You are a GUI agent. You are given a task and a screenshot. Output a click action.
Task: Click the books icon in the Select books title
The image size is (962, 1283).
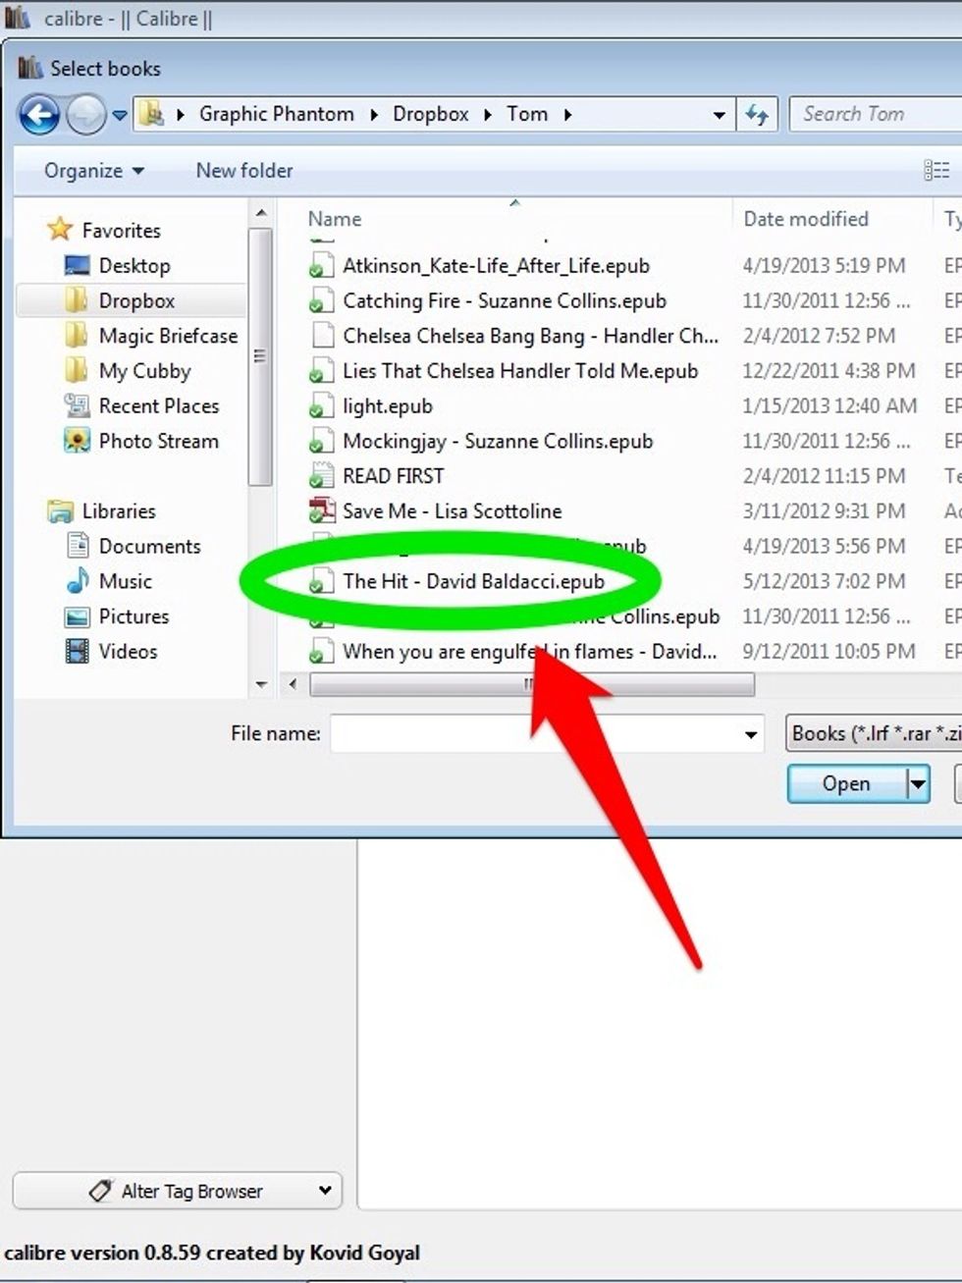pyautogui.click(x=30, y=67)
